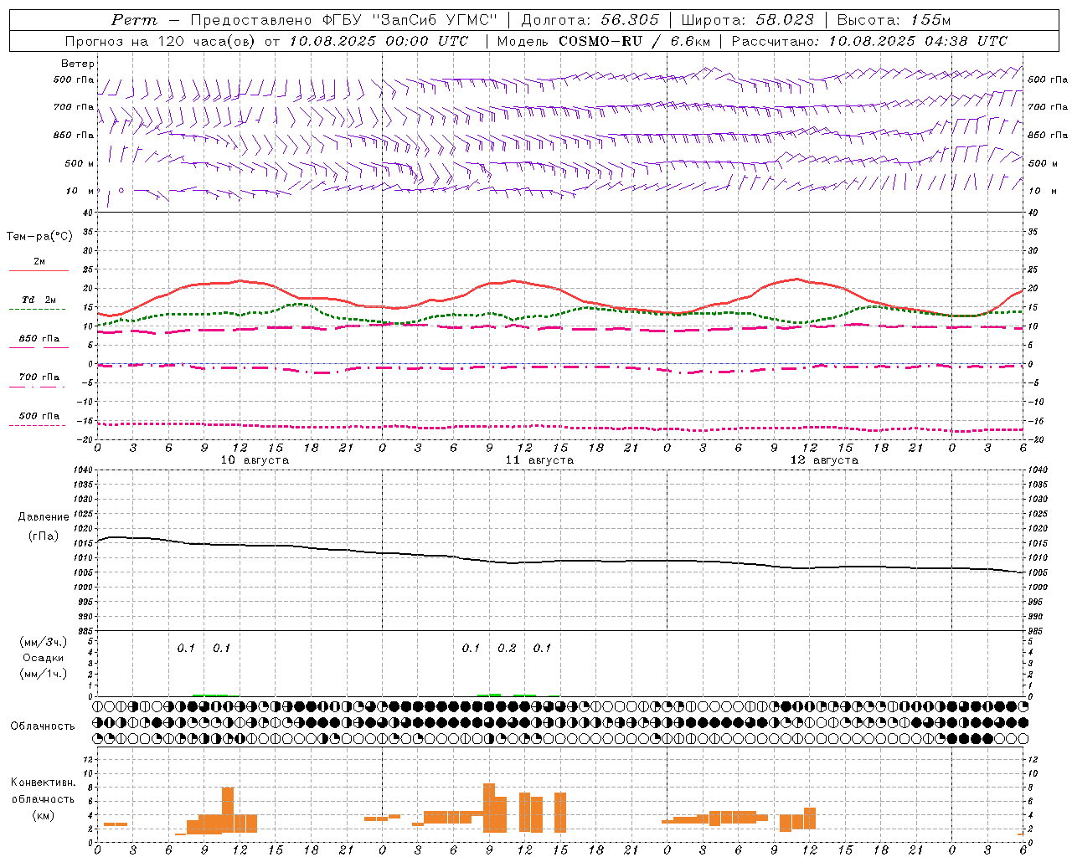Click the station name Perm in header
1072x857 pixels.
pos(134,20)
